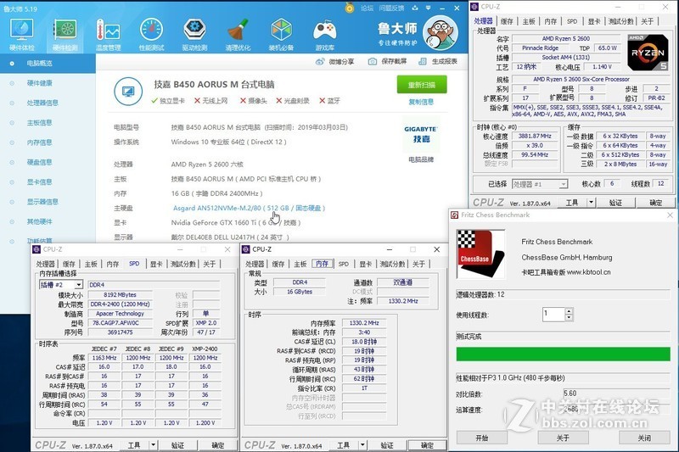679x452 pixels.
Task: Click 保存截屏 camera screenshot icon
Action: (x=372, y=61)
